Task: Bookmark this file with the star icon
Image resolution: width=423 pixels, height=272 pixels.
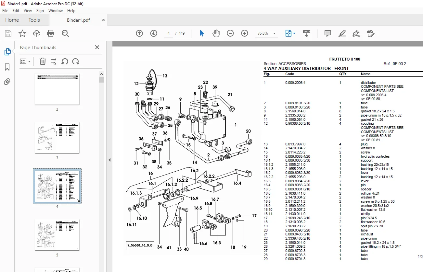Action: tap(22, 33)
